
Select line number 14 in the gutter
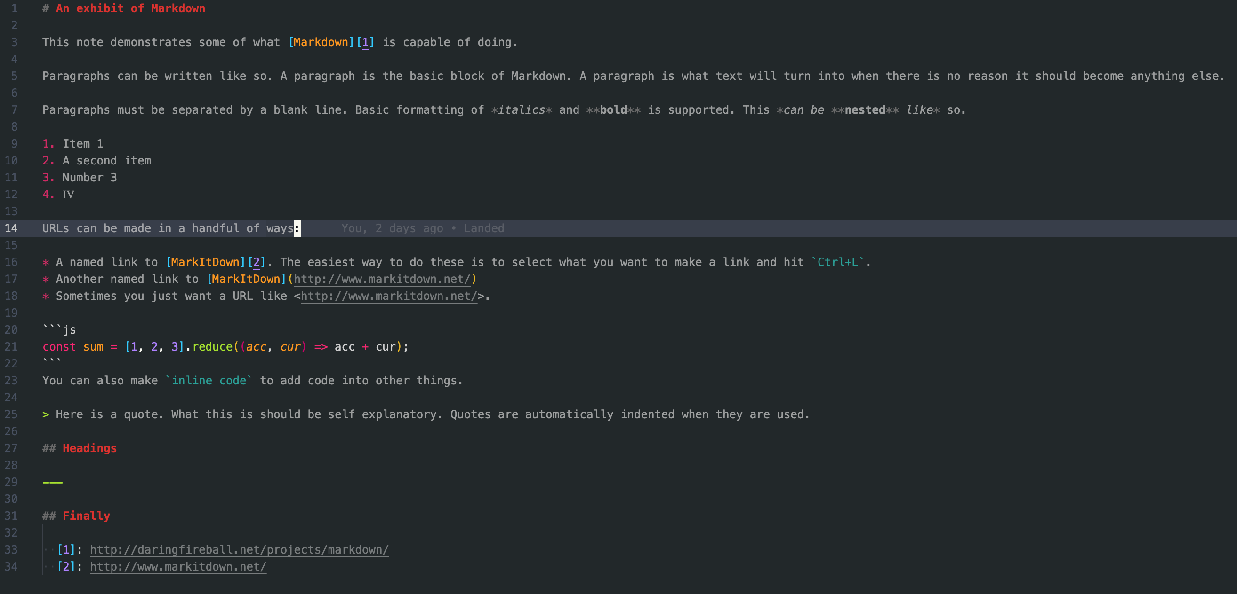(x=10, y=228)
